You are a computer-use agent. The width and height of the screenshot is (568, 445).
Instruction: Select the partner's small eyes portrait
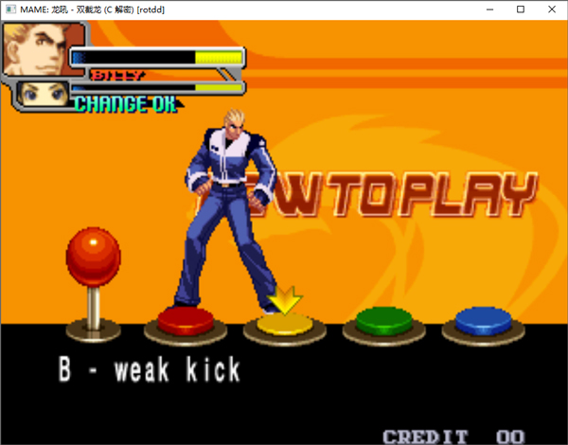coord(43,94)
